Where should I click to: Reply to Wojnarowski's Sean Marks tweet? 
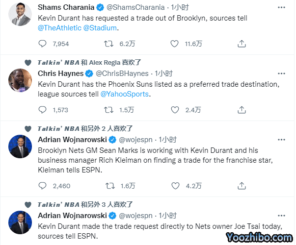pos(43,186)
